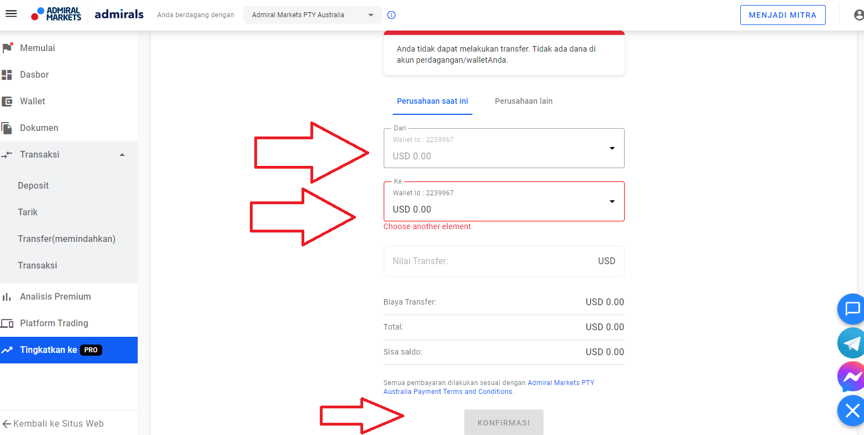Open the Telegram contact icon

point(852,343)
